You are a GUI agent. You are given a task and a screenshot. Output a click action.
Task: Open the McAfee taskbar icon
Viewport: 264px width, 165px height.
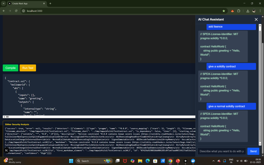[x=125, y=161]
